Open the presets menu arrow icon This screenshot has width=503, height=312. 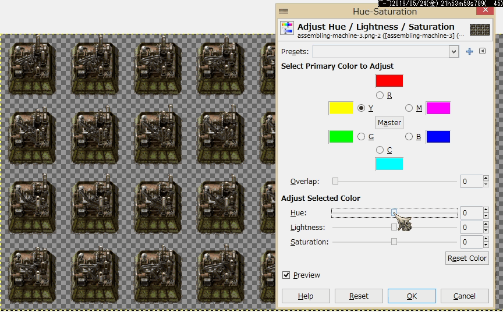click(482, 51)
